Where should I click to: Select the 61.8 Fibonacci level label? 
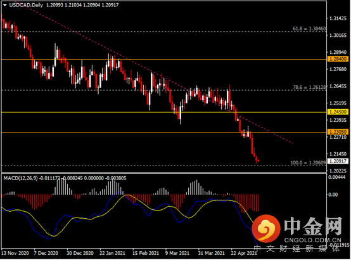[309, 29]
